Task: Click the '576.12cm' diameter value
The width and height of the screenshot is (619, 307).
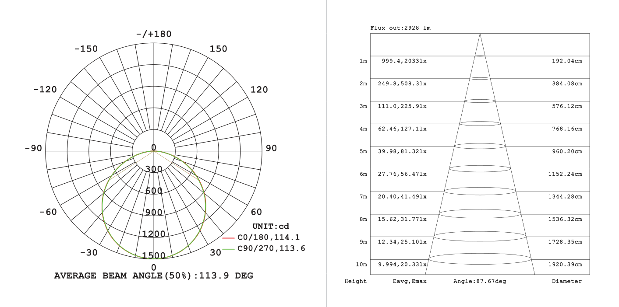Action: click(x=567, y=106)
